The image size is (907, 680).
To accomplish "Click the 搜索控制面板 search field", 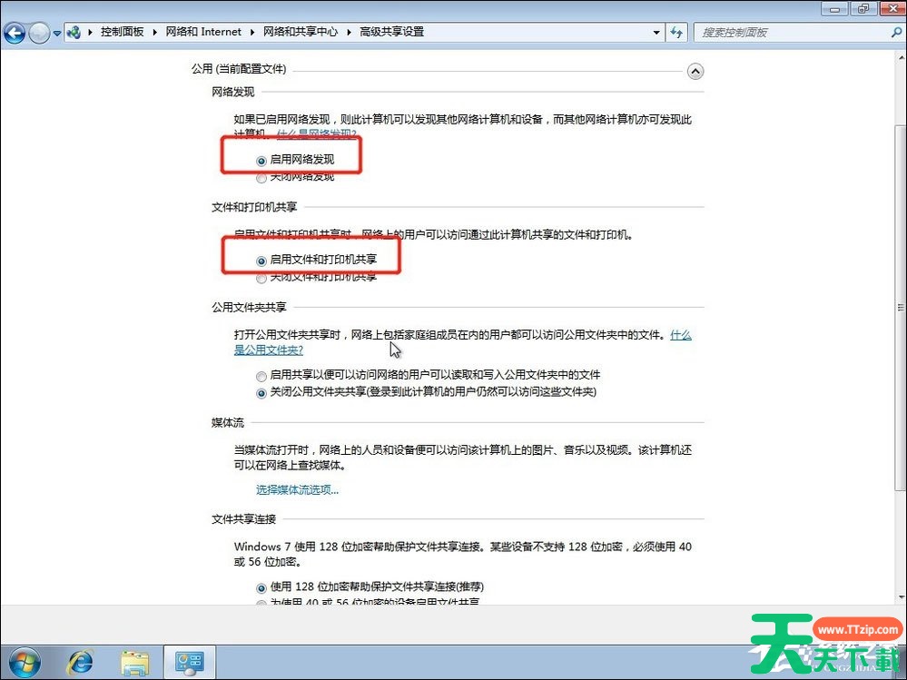I will [790, 32].
